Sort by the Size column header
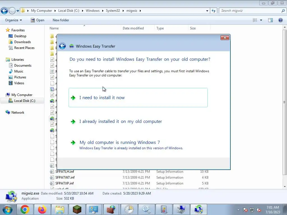Screen dimensions: 287x215 193,28
